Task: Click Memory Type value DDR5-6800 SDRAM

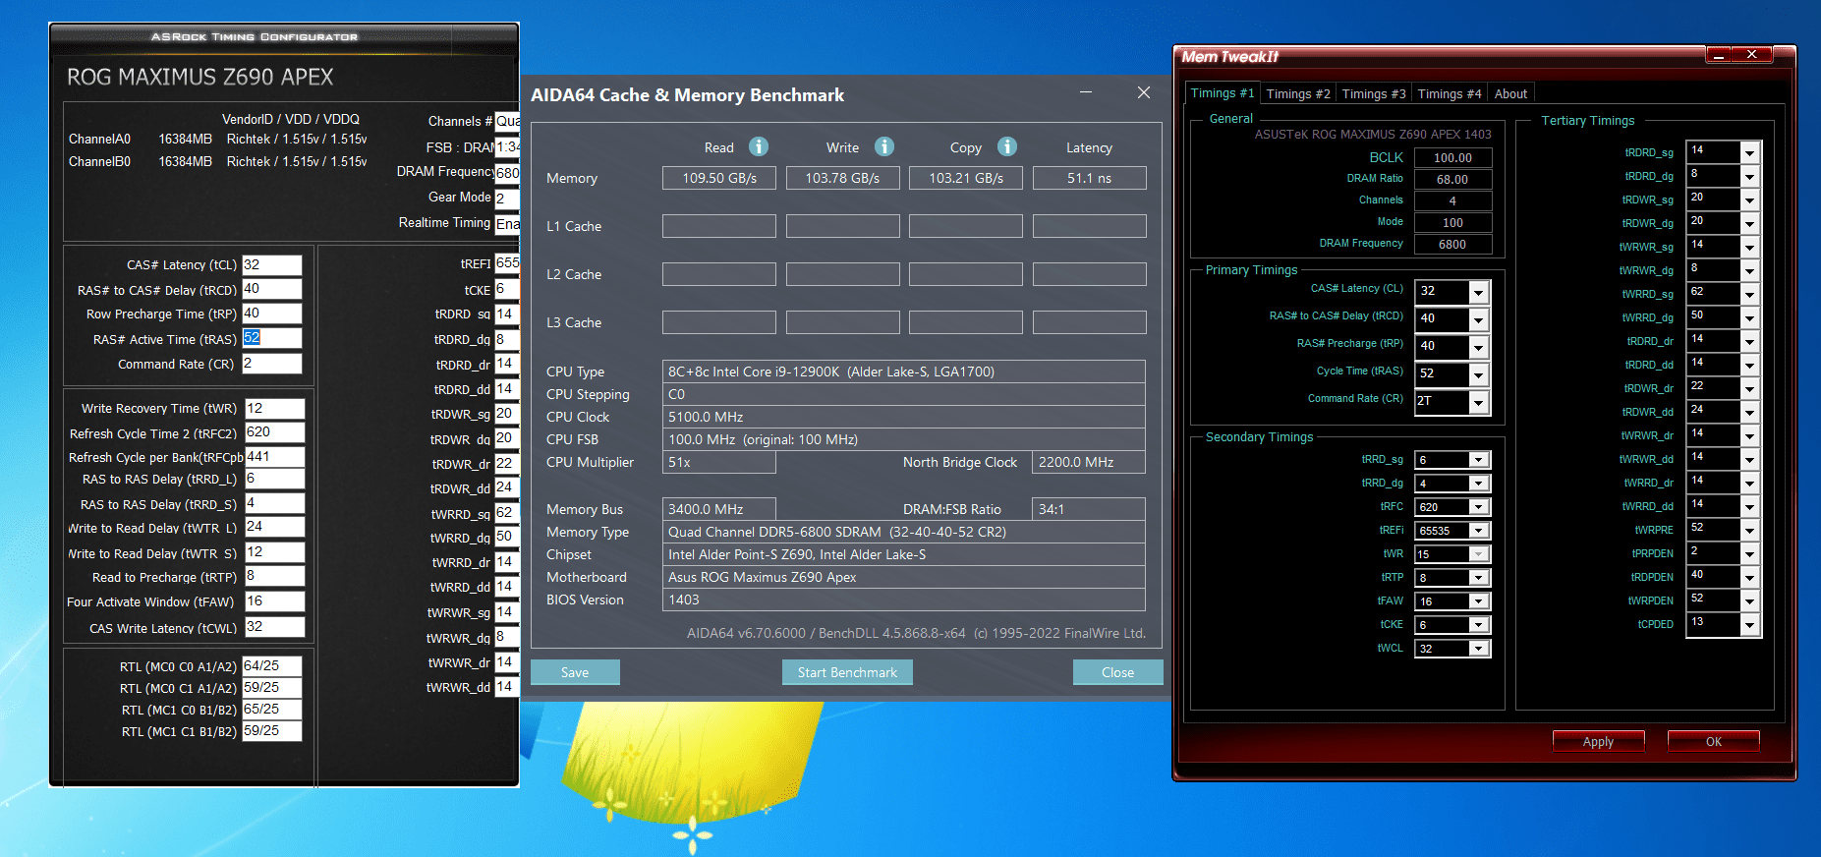Action: pyautogui.click(x=903, y=532)
